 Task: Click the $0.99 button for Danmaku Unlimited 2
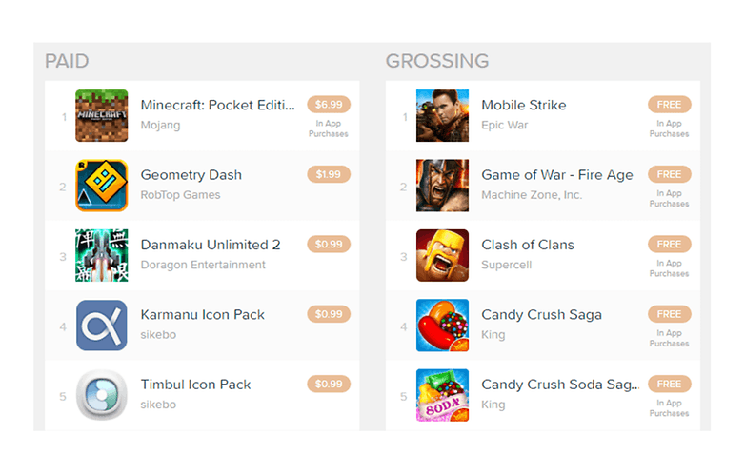point(329,244)
